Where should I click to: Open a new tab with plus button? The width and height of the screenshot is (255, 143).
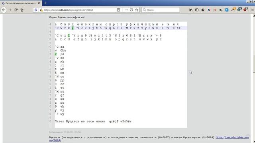45,3
